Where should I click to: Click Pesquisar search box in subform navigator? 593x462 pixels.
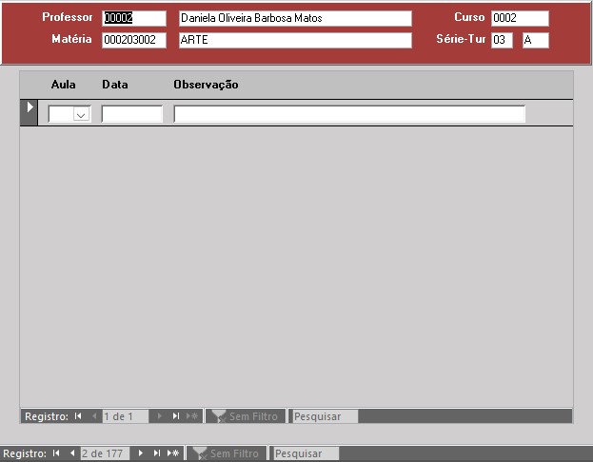(325, 416)
